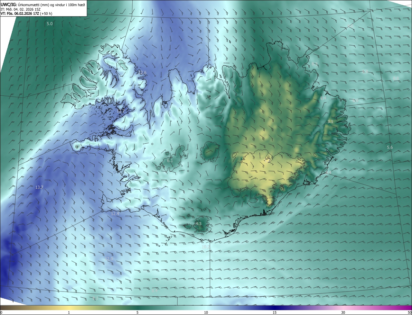
Task: Click the colour scale tick label 50
Action: click(409, 312)
